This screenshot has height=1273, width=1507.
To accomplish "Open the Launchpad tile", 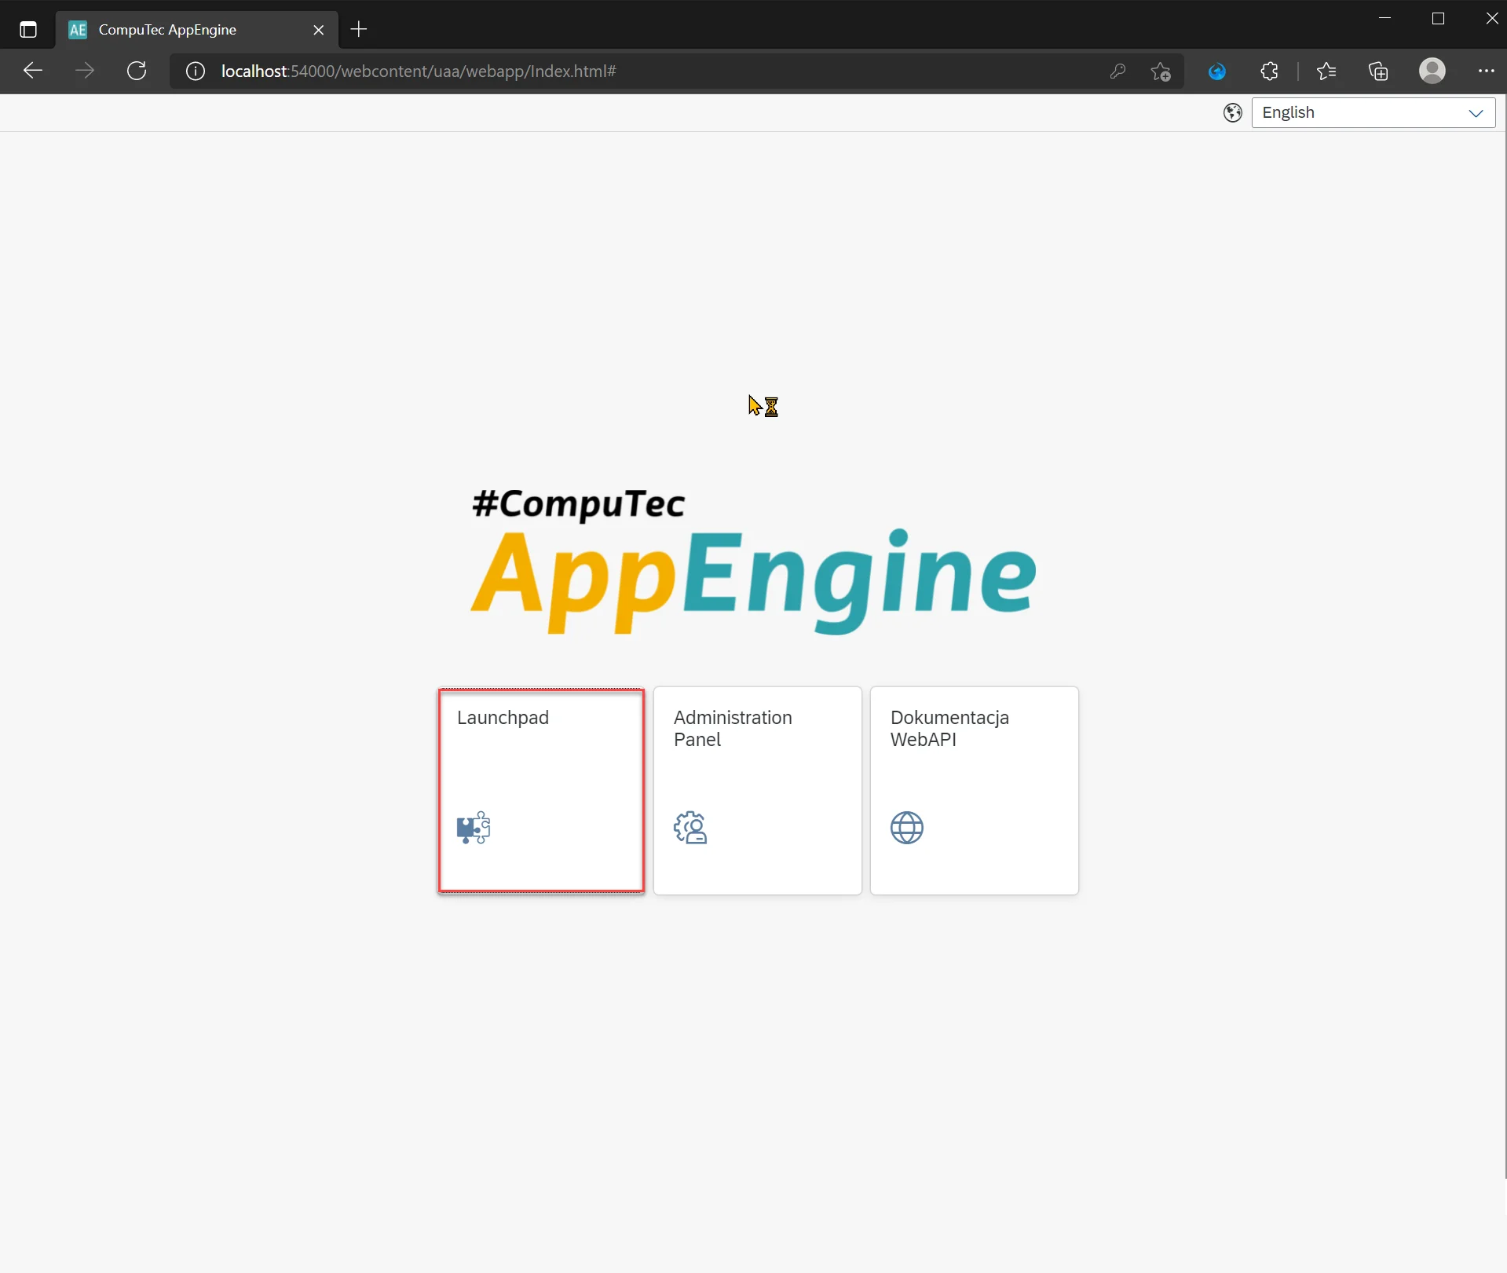I will [x=540, y=789].
